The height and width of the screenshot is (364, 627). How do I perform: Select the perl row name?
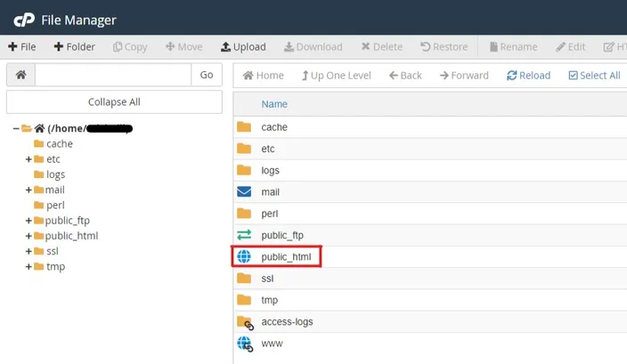270,214
